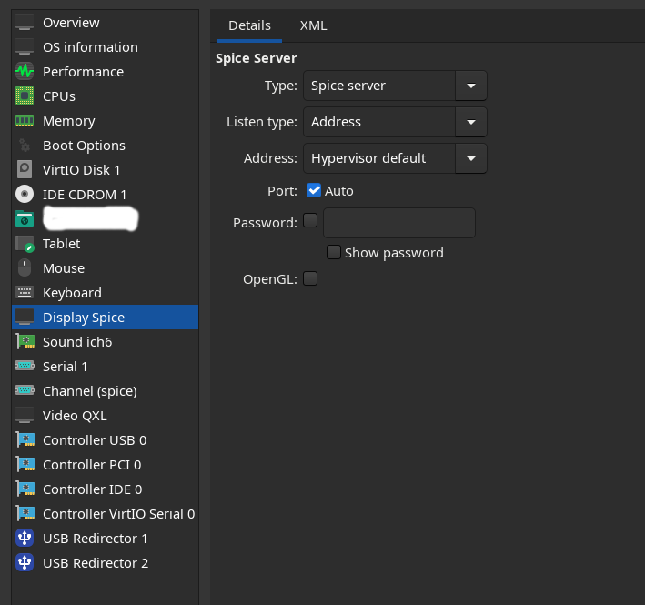Viewport: 645px width, 605px height.
Task: Click the Sound ich6 card icon
Action: pyautogui.click(x=25, y=341)
